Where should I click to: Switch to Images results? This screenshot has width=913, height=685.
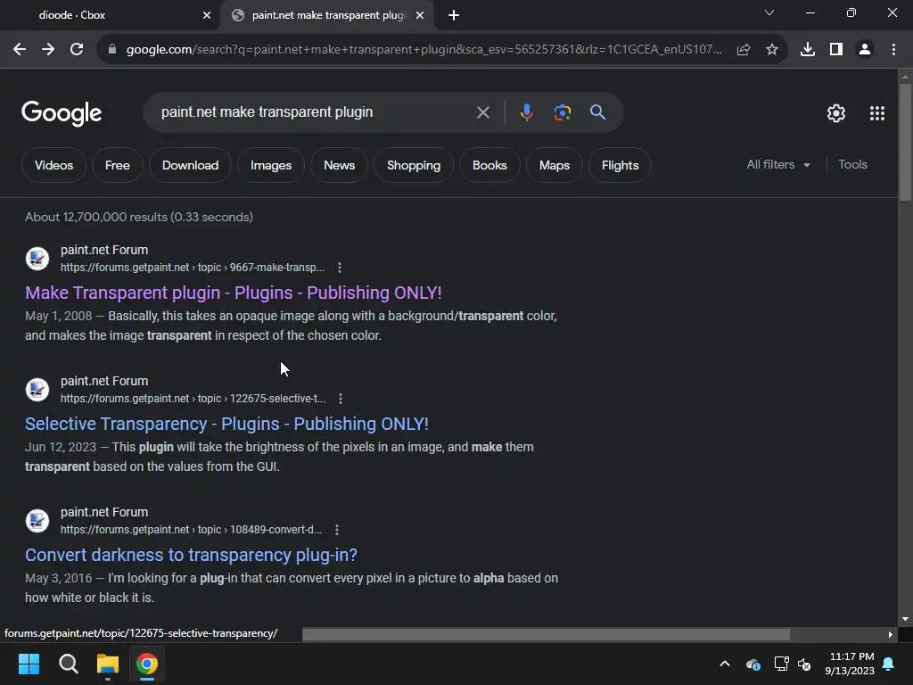[x=271, y=165]
